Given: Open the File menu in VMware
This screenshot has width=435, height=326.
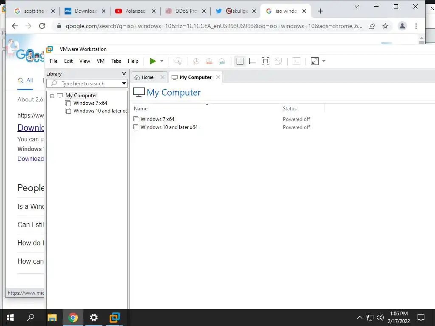Looking at the screenshot, I should click(x=54, y=61).
